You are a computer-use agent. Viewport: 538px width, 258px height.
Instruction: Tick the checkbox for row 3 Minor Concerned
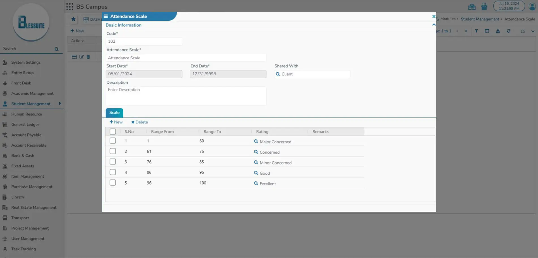(x=113, y=162)
